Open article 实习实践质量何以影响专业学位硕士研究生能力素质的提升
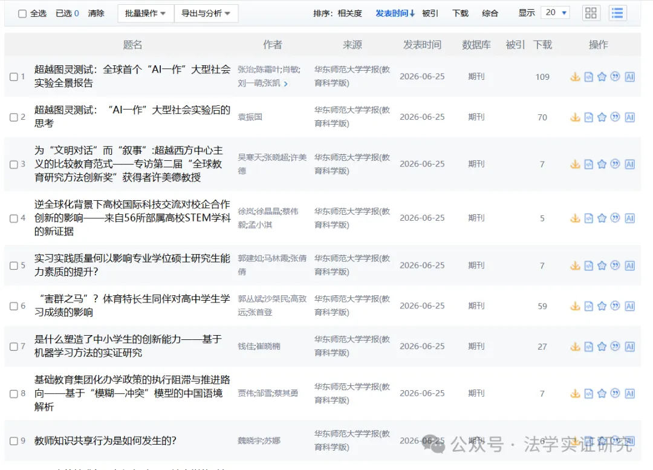The height and width of the screenshot is (470, 653). [132, 265]
